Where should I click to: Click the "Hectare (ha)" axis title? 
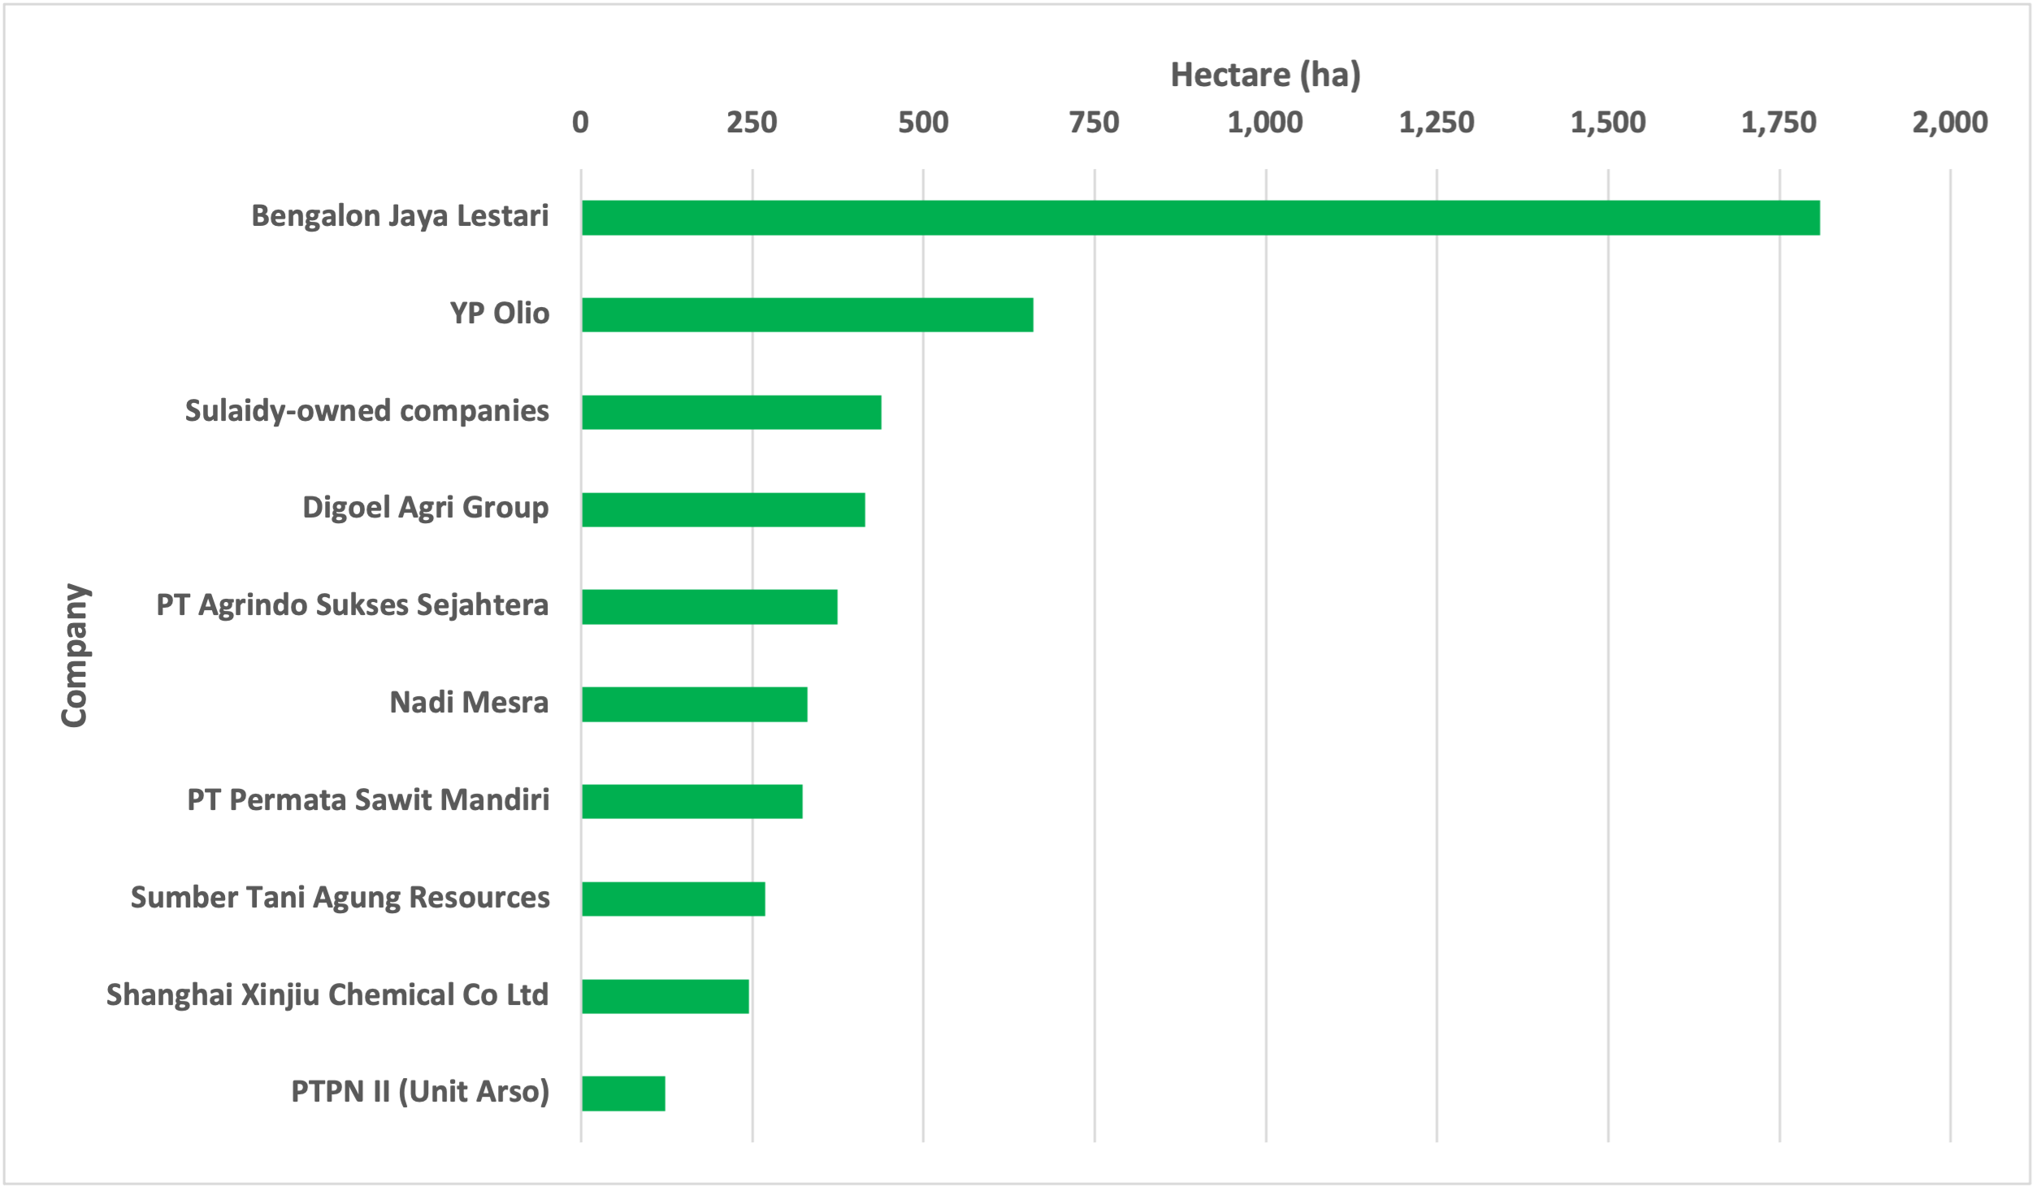click(x=1265, y=75)
